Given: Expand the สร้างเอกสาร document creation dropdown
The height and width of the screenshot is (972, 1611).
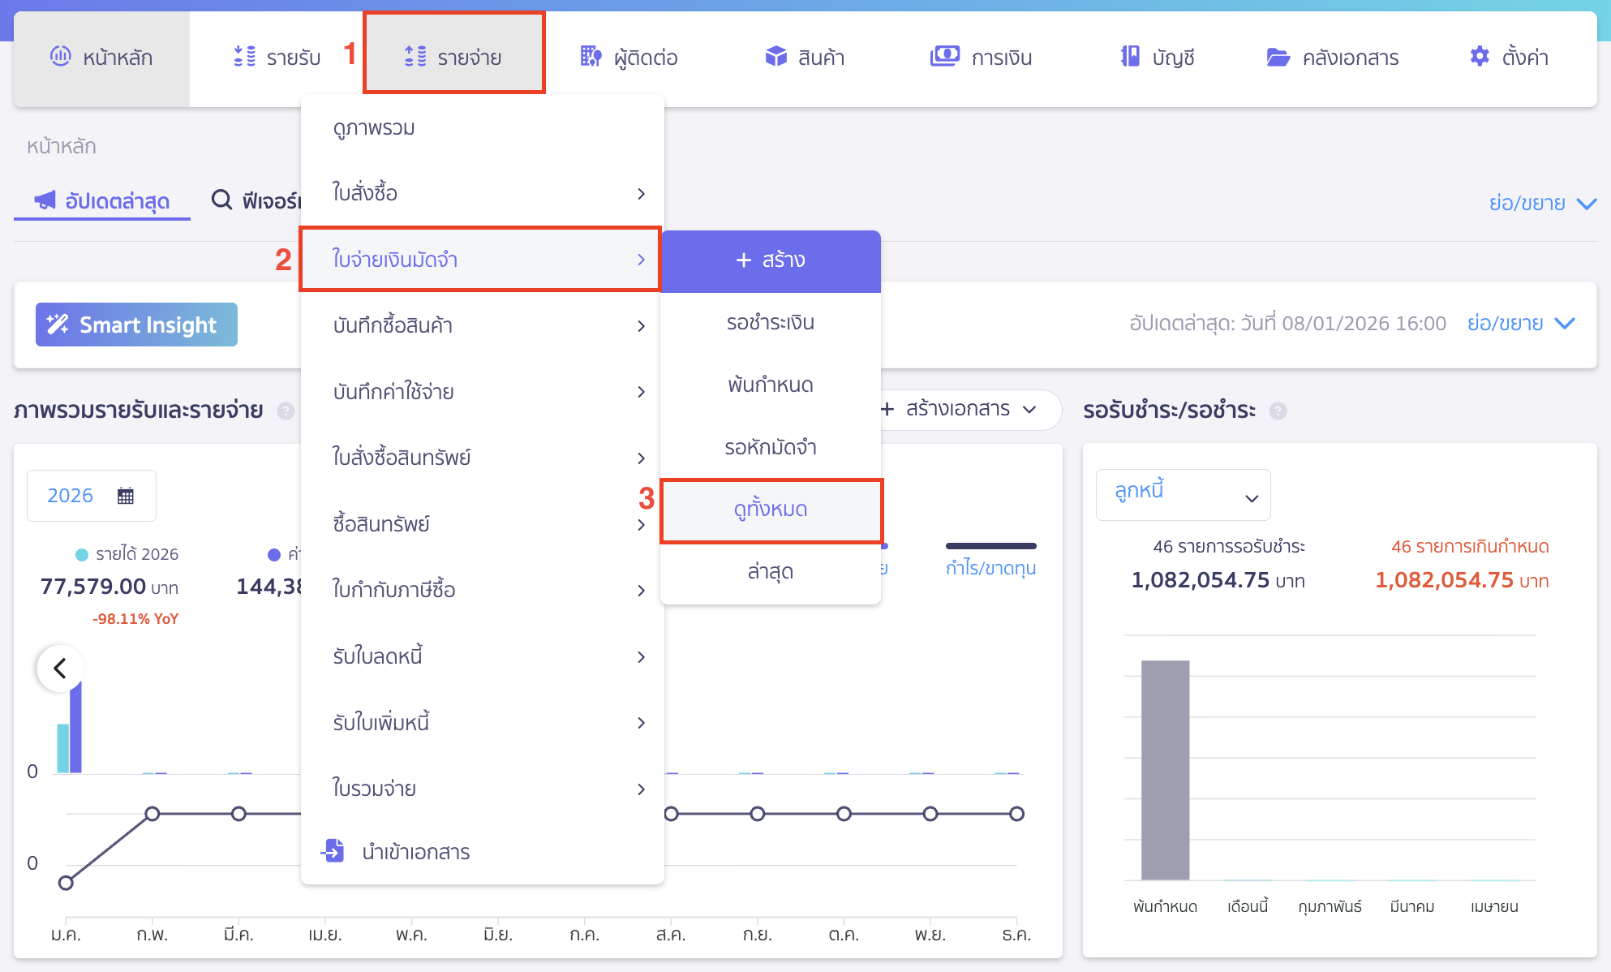Looking at the screenshot, I should coord(965,411).
